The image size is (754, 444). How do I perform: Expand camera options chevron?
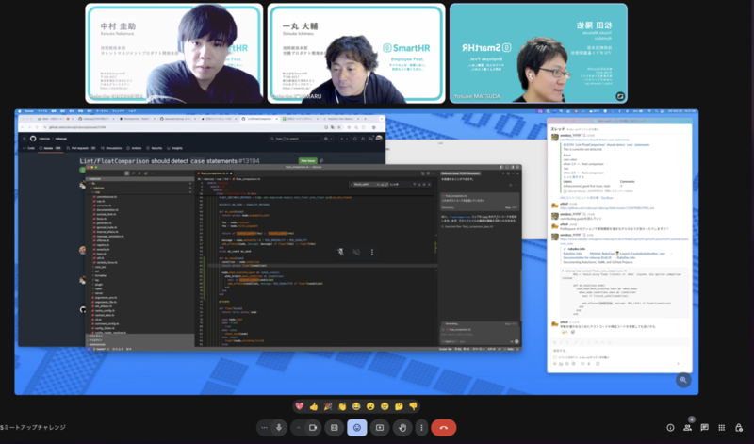click(x=298, y=428)
